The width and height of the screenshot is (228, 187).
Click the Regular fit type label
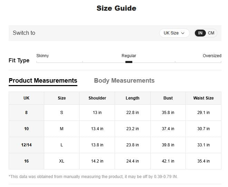(129, 56)
